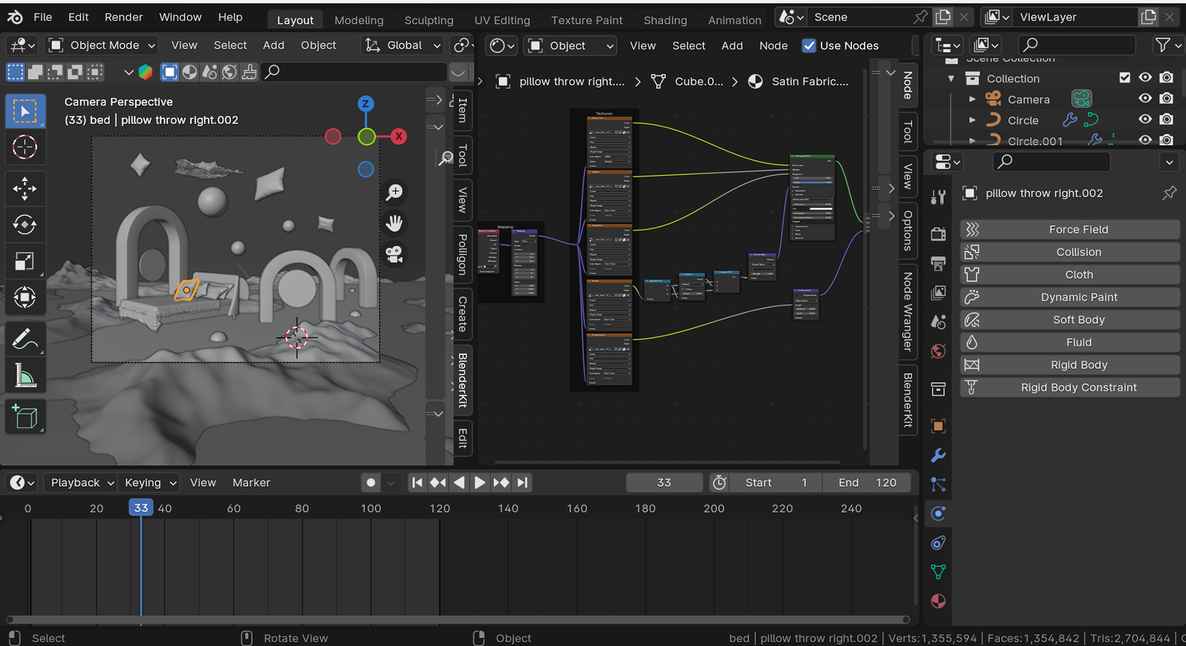The width and height of the screenshot is (1186, 646).
Task: Open node editor Object shader type dropdown
Action: [x=570, y=46]
